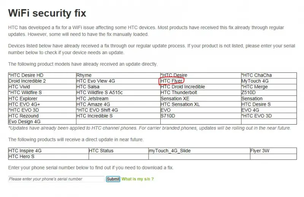Select the circled HTC Flyer table cell
The height and width of the screenshot is (197, 304).
pos(201,81)
